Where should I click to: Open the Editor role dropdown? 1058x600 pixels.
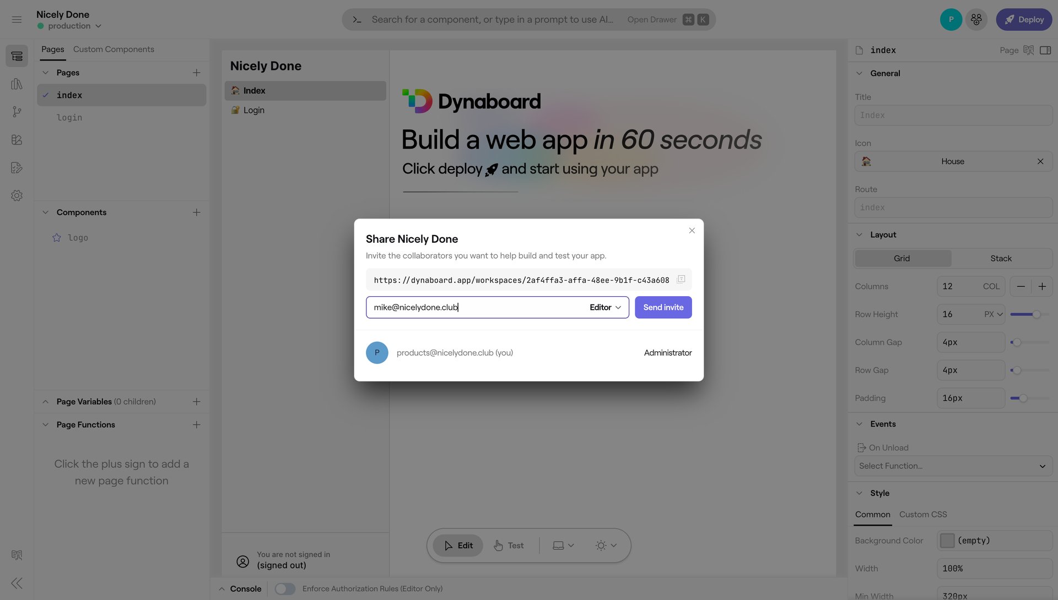pos(605,307)
